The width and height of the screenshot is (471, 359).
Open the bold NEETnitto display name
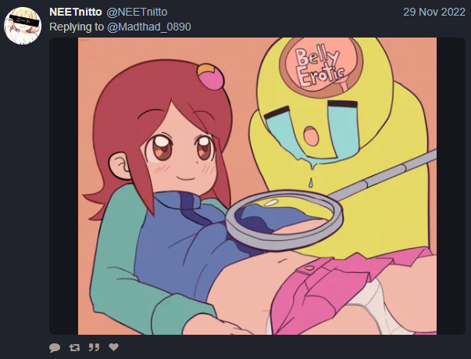(76, 12)
